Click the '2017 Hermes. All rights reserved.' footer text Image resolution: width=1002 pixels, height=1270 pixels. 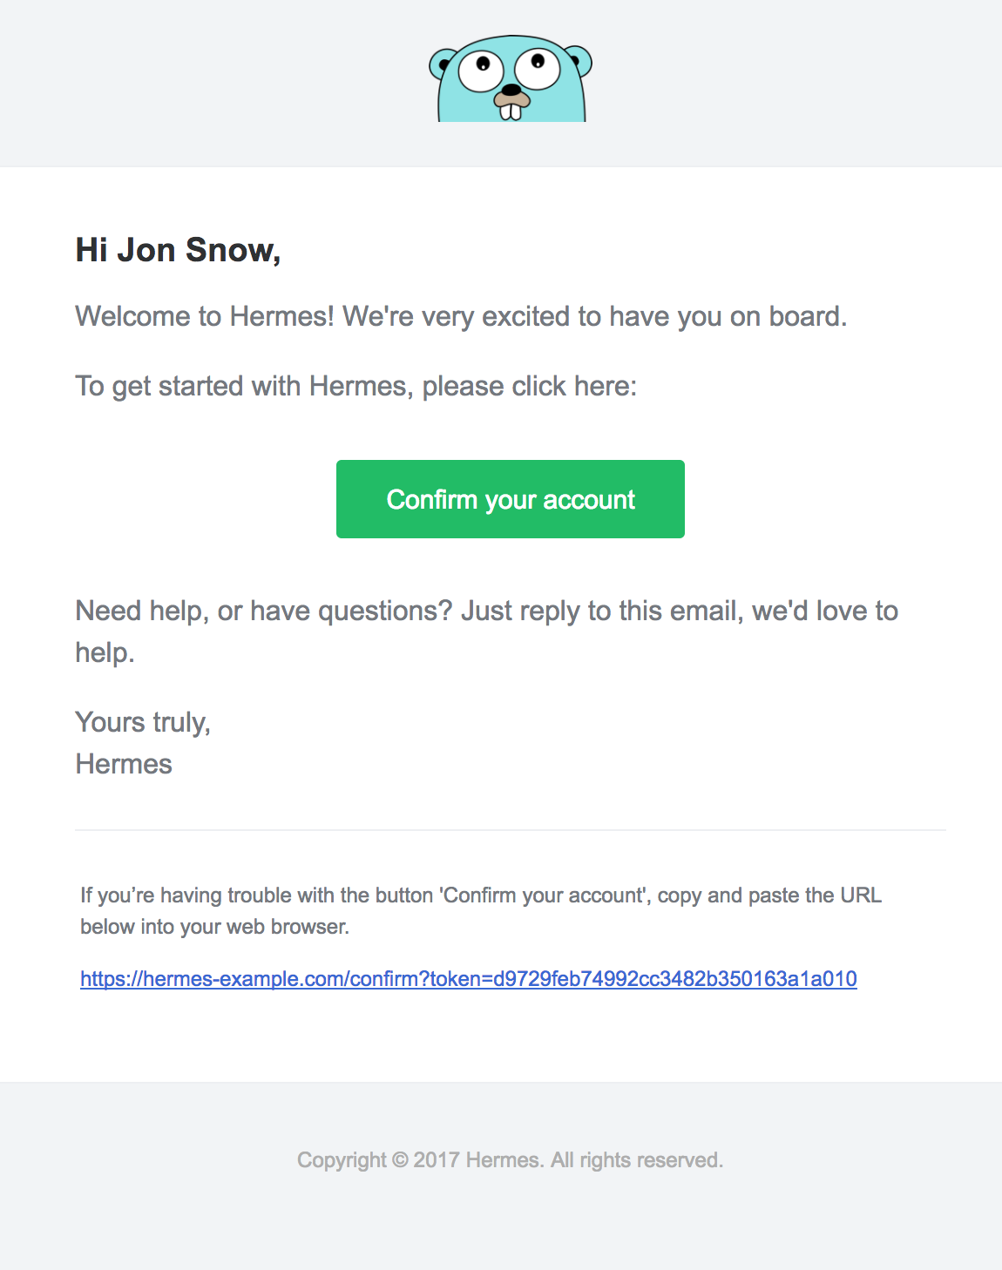pyautogui.click(x=568, y=1160)
